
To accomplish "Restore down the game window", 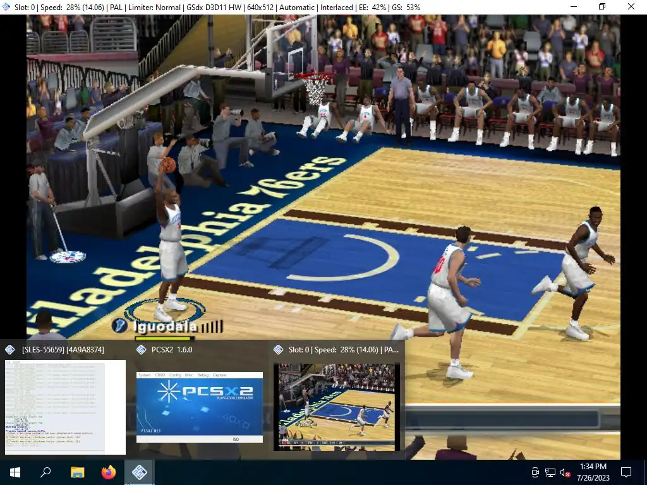I will point(602,6).
